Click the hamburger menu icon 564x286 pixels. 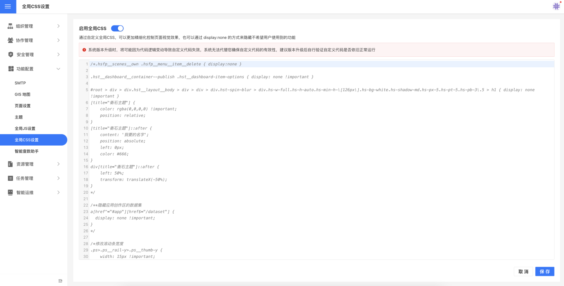point(8,6)
